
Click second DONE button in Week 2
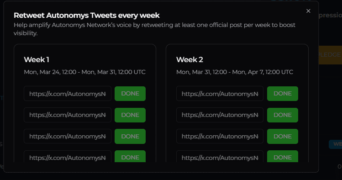tap(283, 115)
